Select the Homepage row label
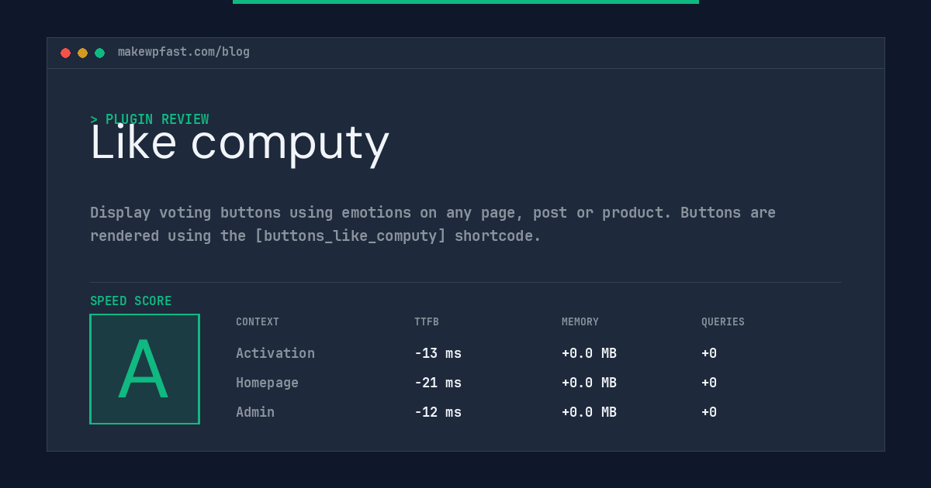 click(x=267, y=383)
